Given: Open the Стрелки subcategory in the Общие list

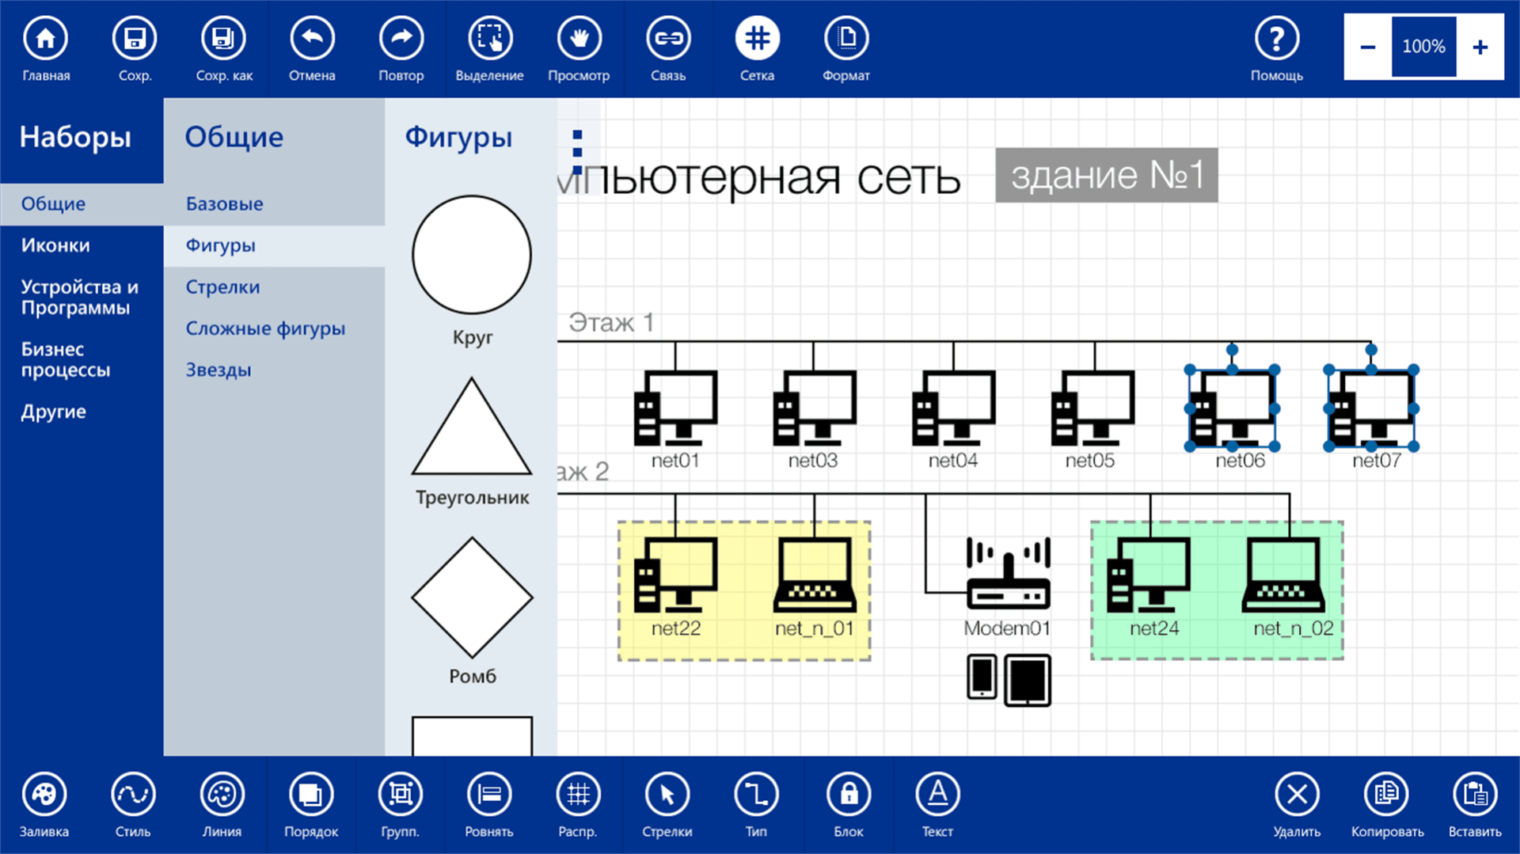Looking at the screenshot, I should pos(222,287).
